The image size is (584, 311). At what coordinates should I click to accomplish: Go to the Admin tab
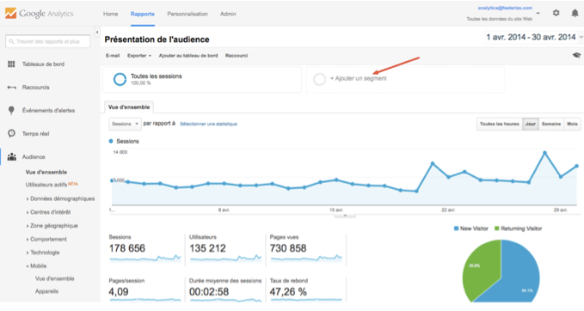click(228, 14)
